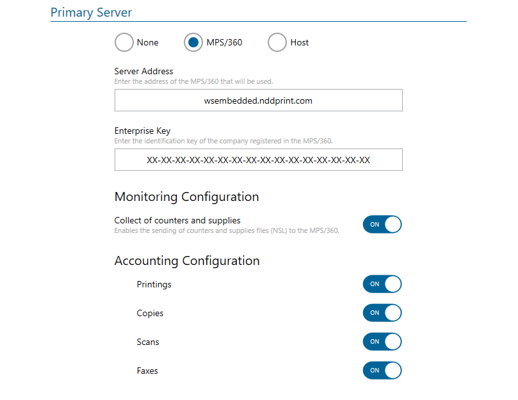
Task: Click the Server Address field label
Action: 143,71
